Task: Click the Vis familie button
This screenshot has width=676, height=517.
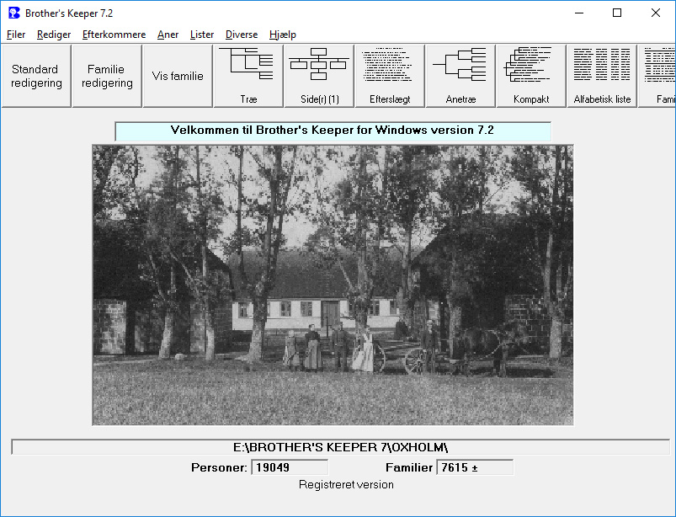Action: point(178,76)
